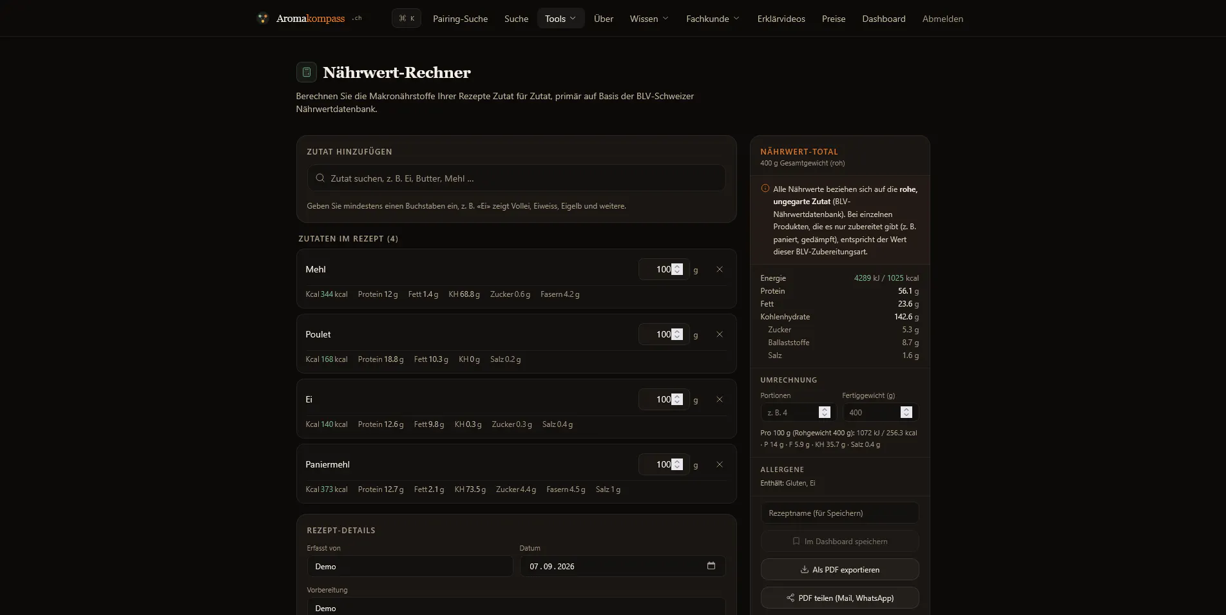
Task: Adjust the Ei quantity stepper
Action: coord(677,399)
